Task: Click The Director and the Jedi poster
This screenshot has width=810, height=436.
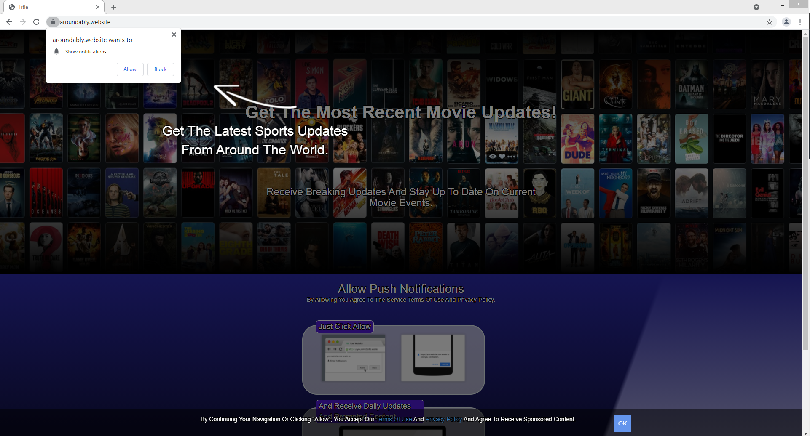Action: click(729, 139)
